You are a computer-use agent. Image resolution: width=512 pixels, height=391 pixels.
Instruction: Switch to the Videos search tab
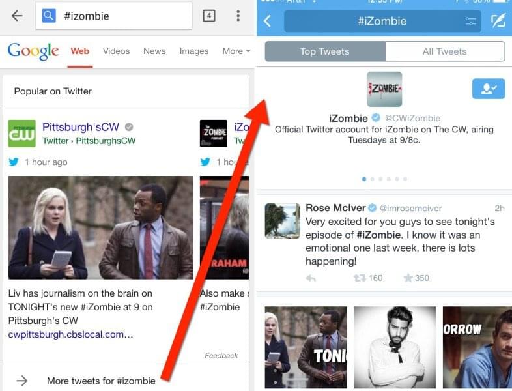(x=116, y=51)
